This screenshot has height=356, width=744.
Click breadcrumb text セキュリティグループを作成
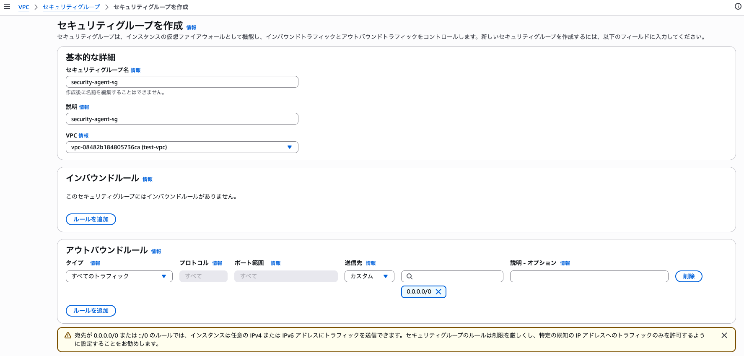point(151,7)
